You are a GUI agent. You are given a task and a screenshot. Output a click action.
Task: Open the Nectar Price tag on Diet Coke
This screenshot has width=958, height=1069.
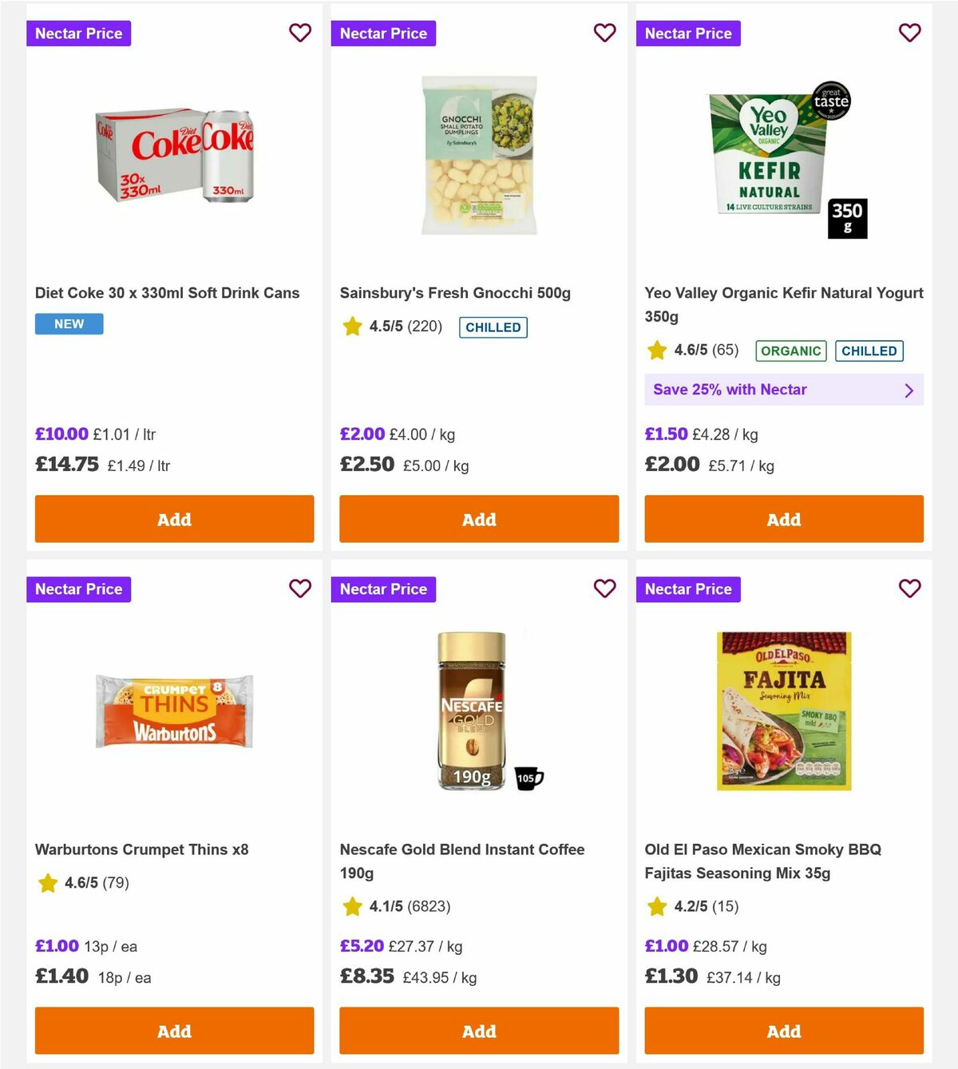(78, 33)
